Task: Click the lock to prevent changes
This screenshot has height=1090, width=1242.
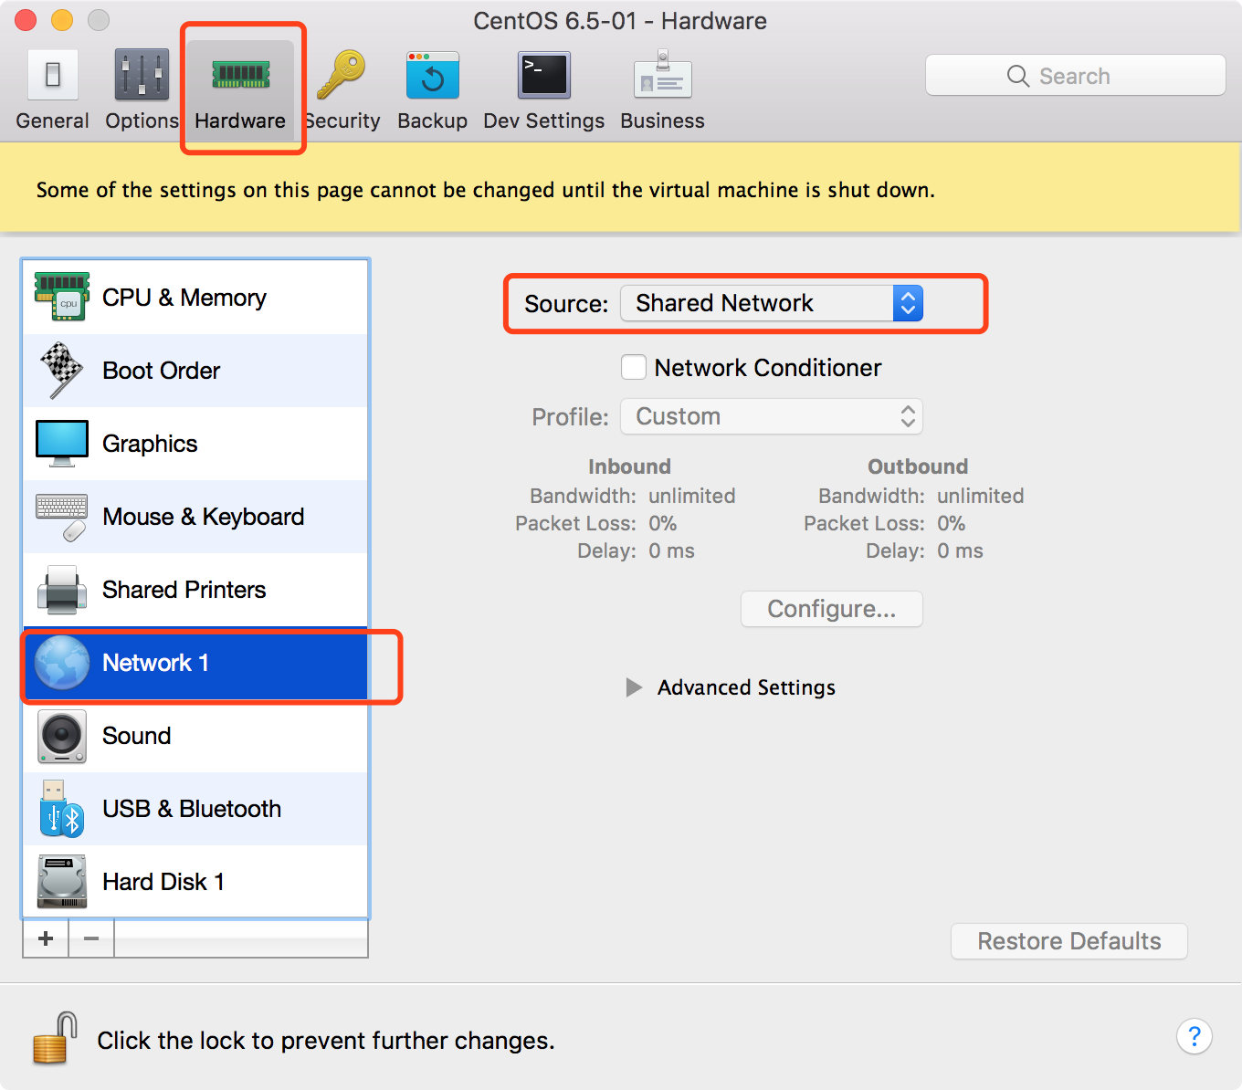Action: 55,1039
